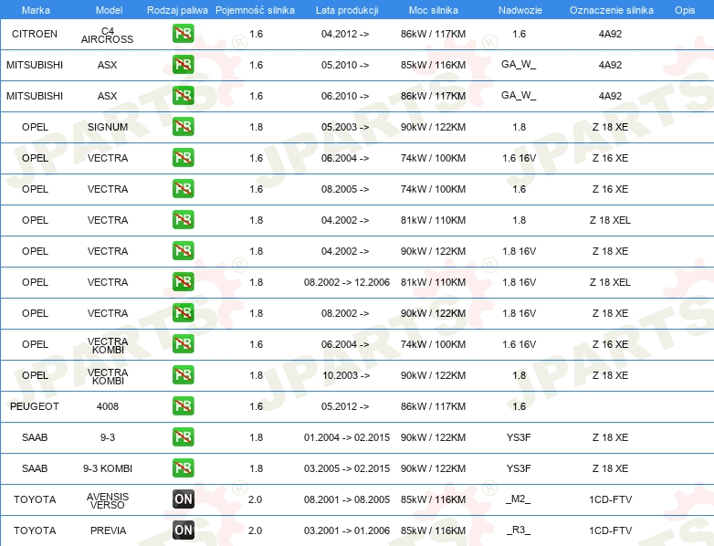Viewport: 714px width, 546px height.
Task: Click the PB icon in Saab 9-3 Kombi row
Action: click(183, 468)
